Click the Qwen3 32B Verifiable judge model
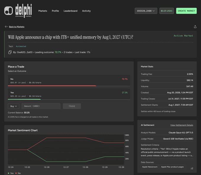Viewport: 201px width, 175px height. pyautogui.click(x=178, y=139)
